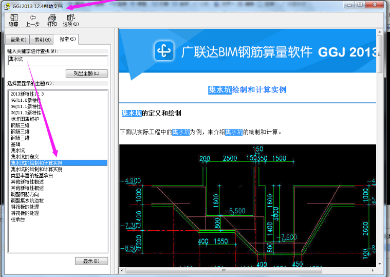This screenshot has height=277, width=390.
Task: Click the CAD section drawing of the pit
Action: [248, 206]
